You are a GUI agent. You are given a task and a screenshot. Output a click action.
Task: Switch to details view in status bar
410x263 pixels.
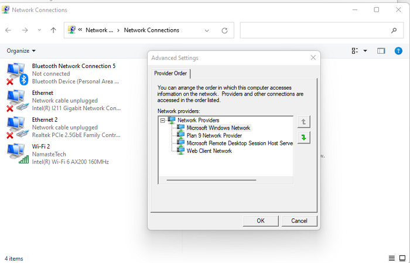click(x=392, y=258)
